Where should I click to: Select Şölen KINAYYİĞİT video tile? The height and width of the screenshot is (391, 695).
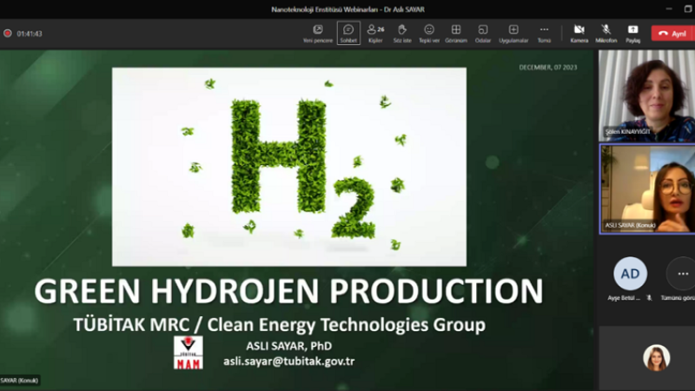[646, 96]
